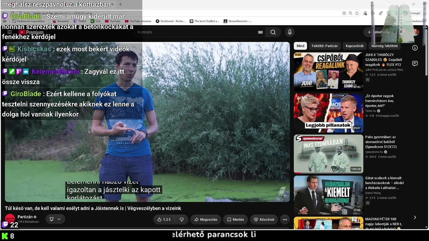The width and height of the screenshot is (429, 241).
Task: Open the Partizán channel avatar
Action: (10, 219)
